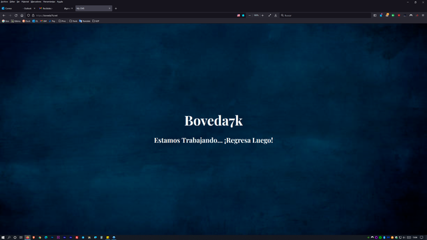Open the Duck bookmark
The width and height of the screenshot is (427, 240).
tap(27, 21)
